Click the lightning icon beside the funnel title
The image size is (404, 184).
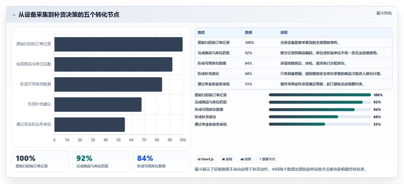pyautogui.click(x=14, y=15)
